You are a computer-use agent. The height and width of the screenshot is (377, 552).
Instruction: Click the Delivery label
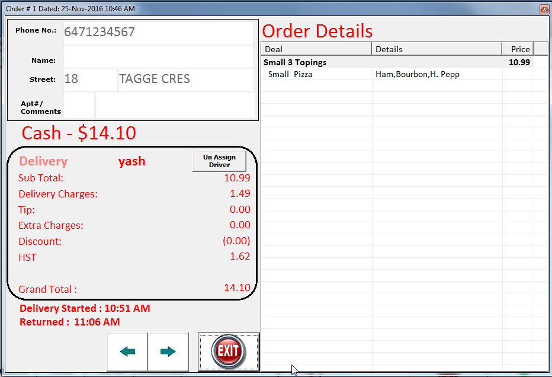click(x=43, y=161)
